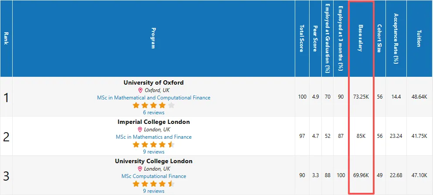Sort by Employed at Graduation header
The height and width of the screenshot is (195, 433).
tap(327, 38)
